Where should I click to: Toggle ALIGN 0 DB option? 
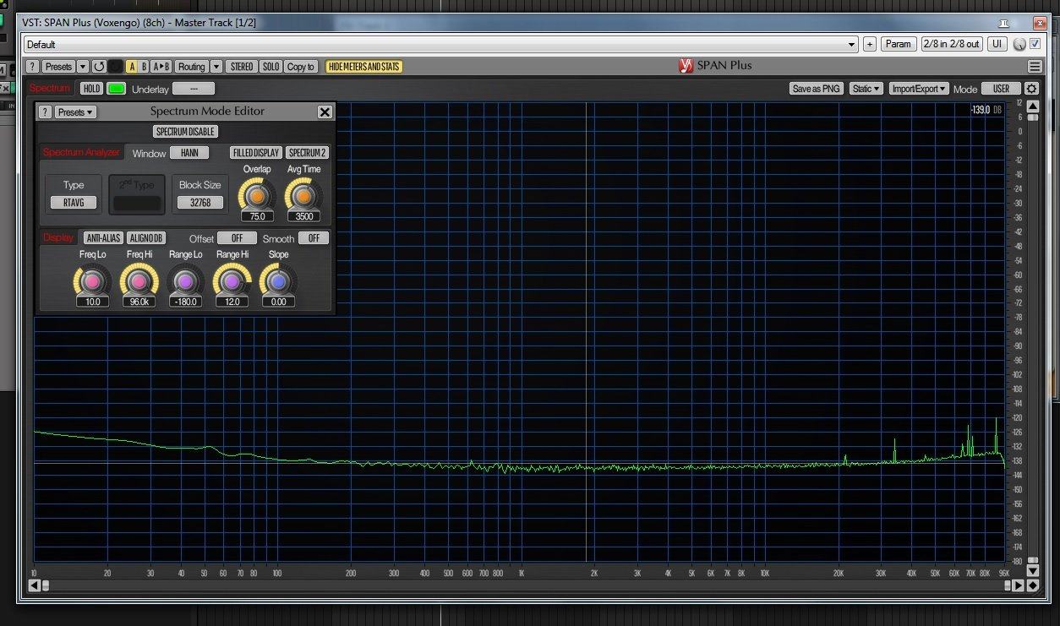pos(146,238)
